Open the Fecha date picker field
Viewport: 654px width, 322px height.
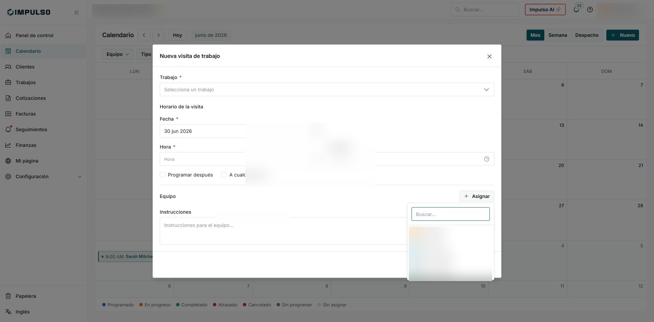(202, 131)
